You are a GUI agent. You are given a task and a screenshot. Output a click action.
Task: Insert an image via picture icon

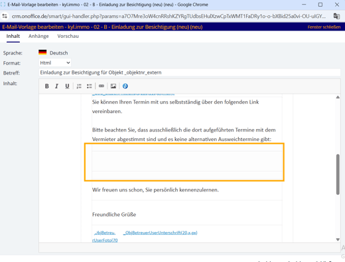pos(113,86)
